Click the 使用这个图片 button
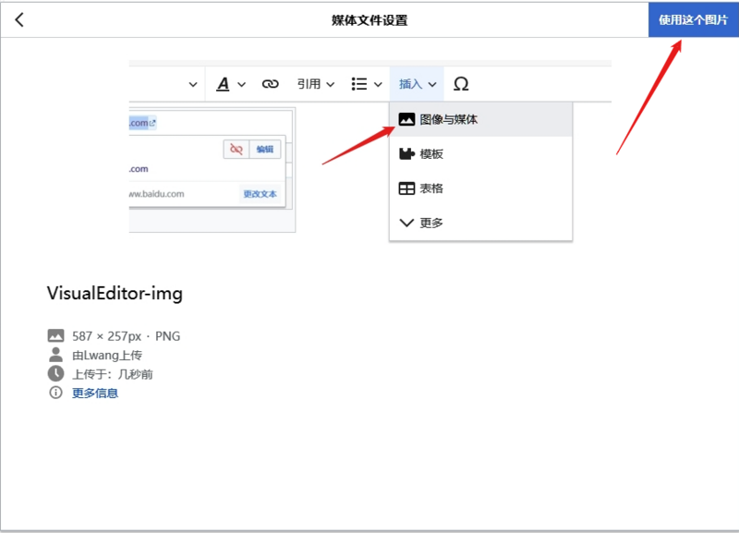Image resolution: width=739 pixels, height=533 pixels. click(693, 18)
